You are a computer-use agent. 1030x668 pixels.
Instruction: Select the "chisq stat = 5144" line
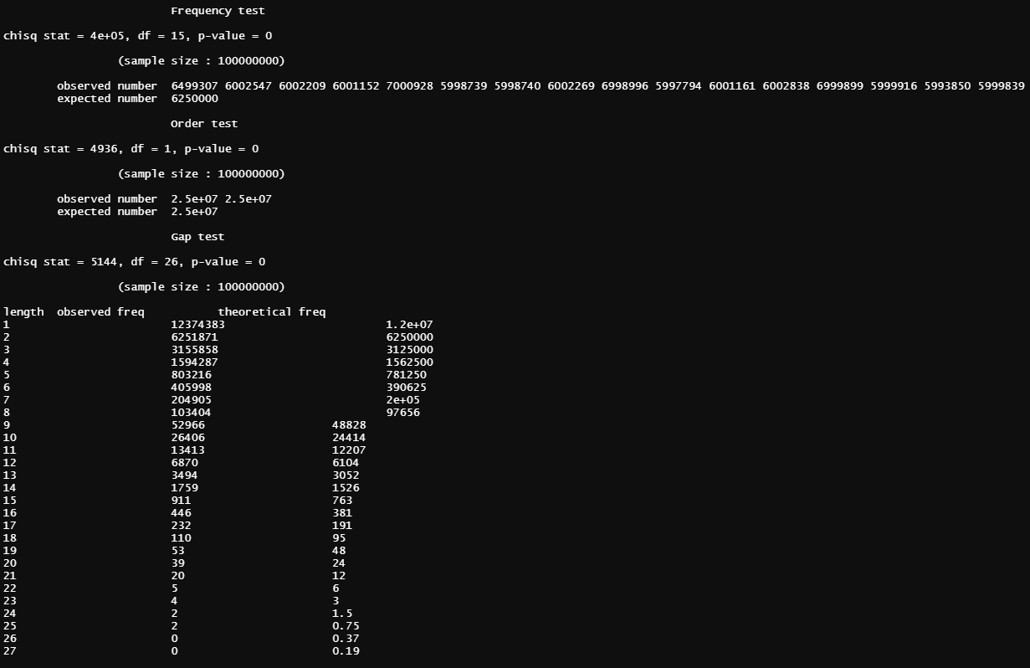coord(134,262)
